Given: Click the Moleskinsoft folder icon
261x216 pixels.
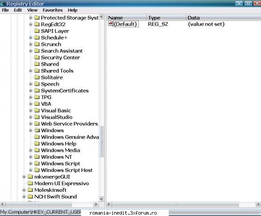Looking at the screenshot, I should pos(30,190).
